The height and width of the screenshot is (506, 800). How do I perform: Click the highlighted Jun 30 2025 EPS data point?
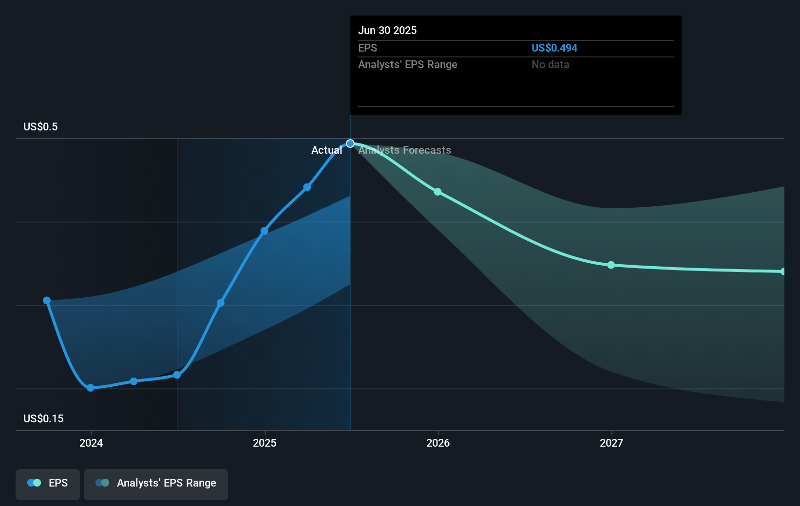tap(350, 144)
